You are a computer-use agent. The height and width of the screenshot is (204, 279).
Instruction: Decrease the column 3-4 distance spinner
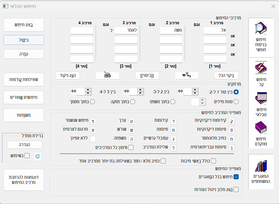click(88, 93)
